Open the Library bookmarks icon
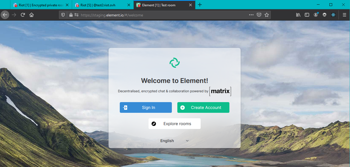Viewport: 350px width, 167px height. coord(298,15)
